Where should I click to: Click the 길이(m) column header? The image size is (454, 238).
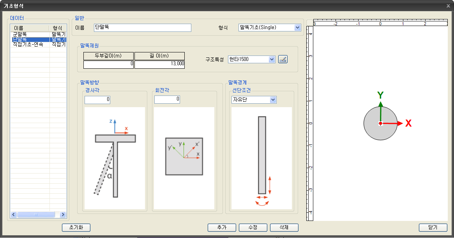pyautogui.click(x=159, y=56)
